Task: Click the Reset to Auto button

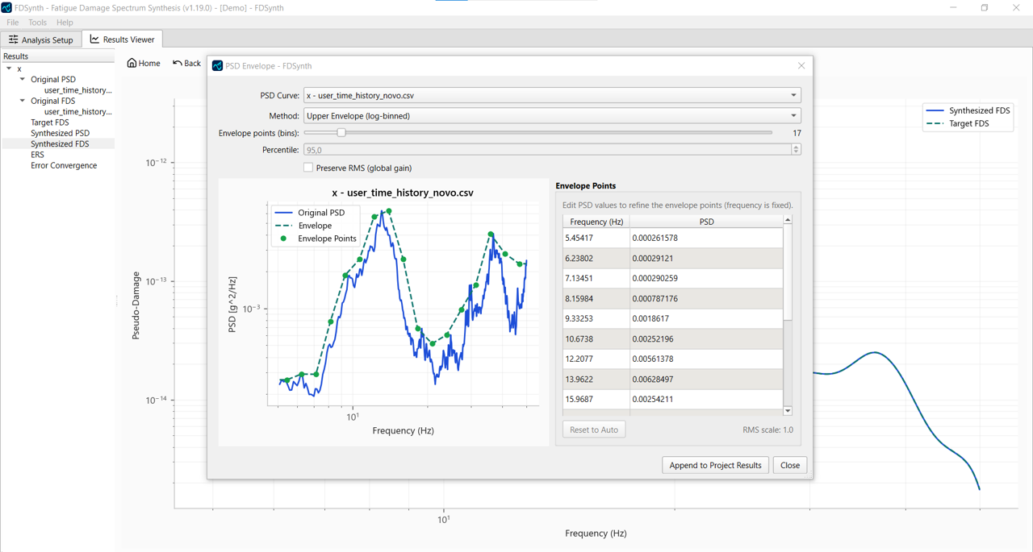Action: [x=594, y=430]
